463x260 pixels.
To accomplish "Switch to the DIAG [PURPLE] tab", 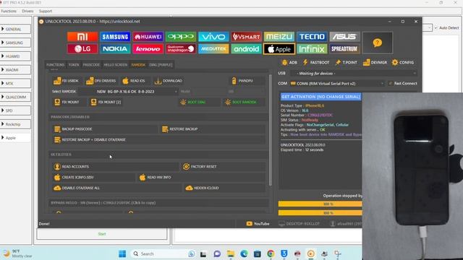I will 161,65.
